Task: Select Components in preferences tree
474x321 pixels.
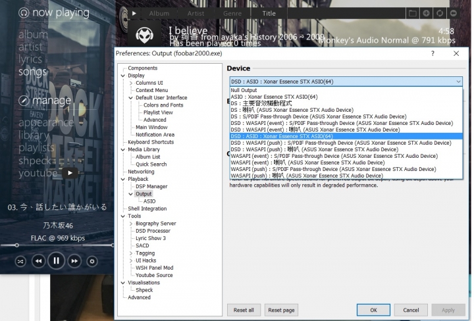Action: 142,68
